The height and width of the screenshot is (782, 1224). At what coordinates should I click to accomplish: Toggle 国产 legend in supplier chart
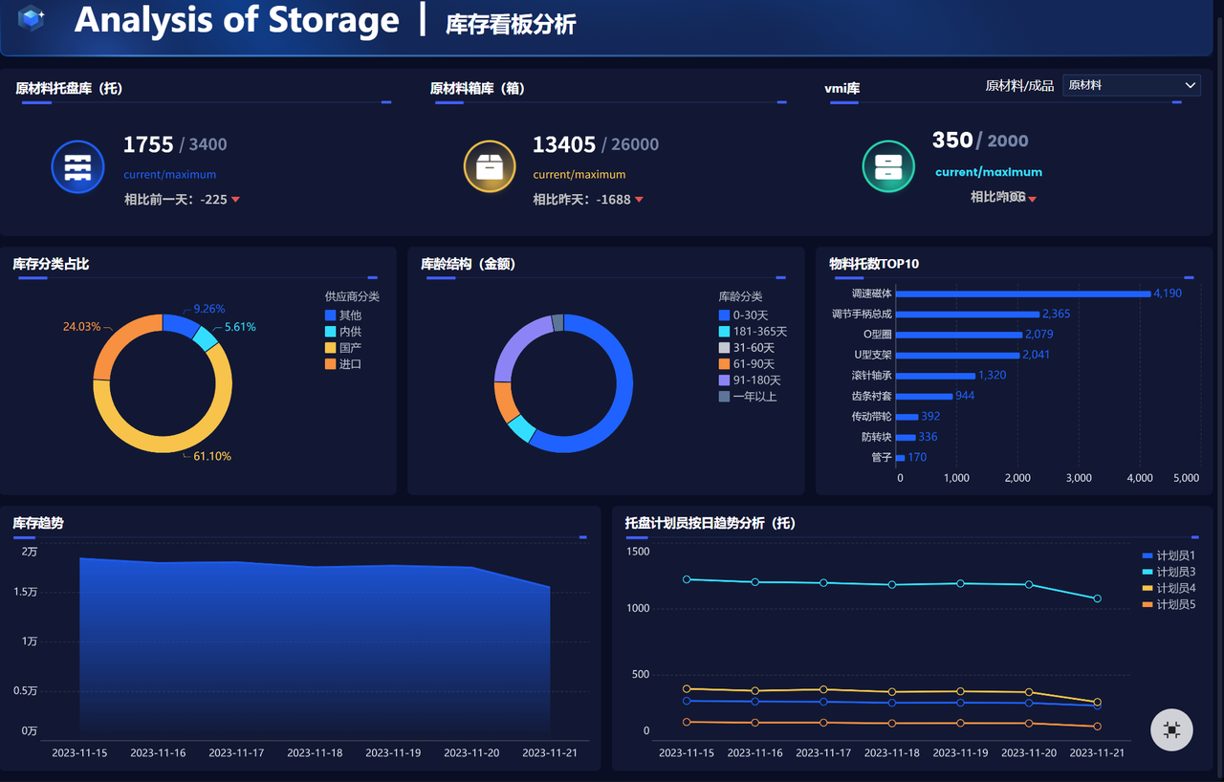tap(343, 348)
